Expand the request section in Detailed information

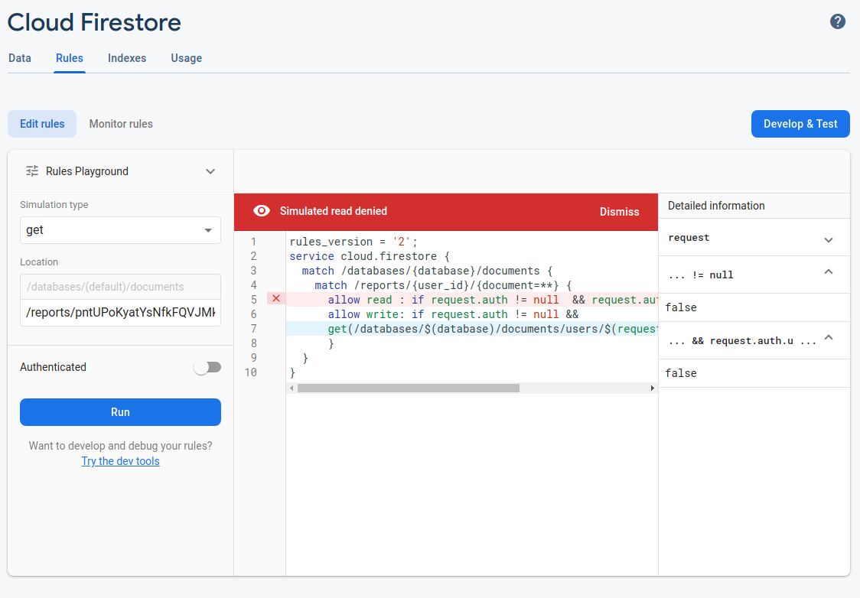[x=828, y=239]
